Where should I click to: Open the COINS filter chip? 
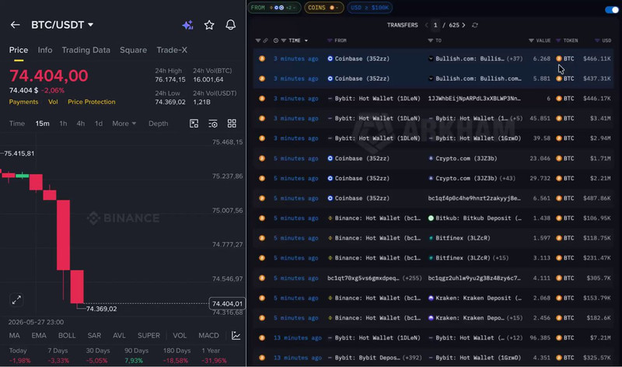[323, 8]
